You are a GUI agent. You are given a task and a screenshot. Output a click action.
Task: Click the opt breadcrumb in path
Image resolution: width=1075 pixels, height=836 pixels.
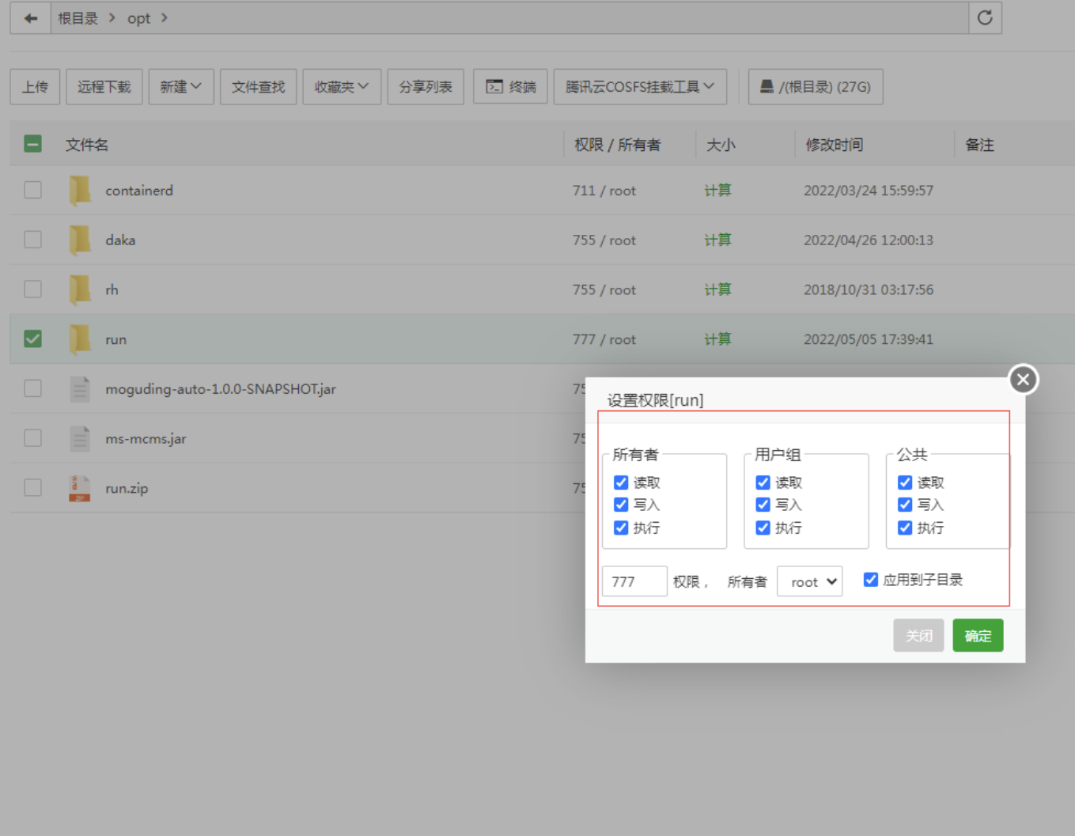(x=138, y=18)
